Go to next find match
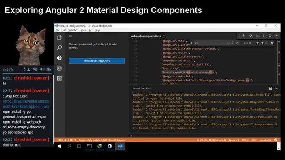Screen dimensions: 285x160 (x=262, y=43)
